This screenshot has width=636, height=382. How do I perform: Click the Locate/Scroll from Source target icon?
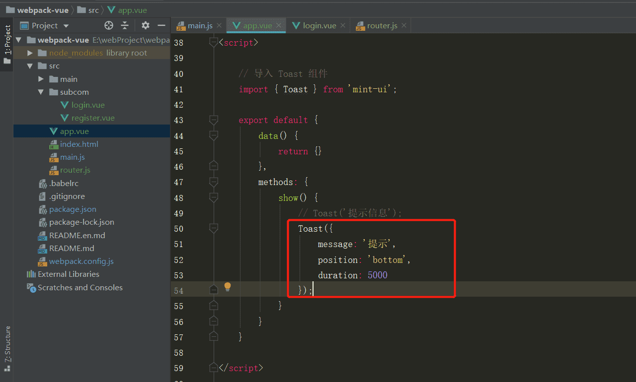click(109, 25)
